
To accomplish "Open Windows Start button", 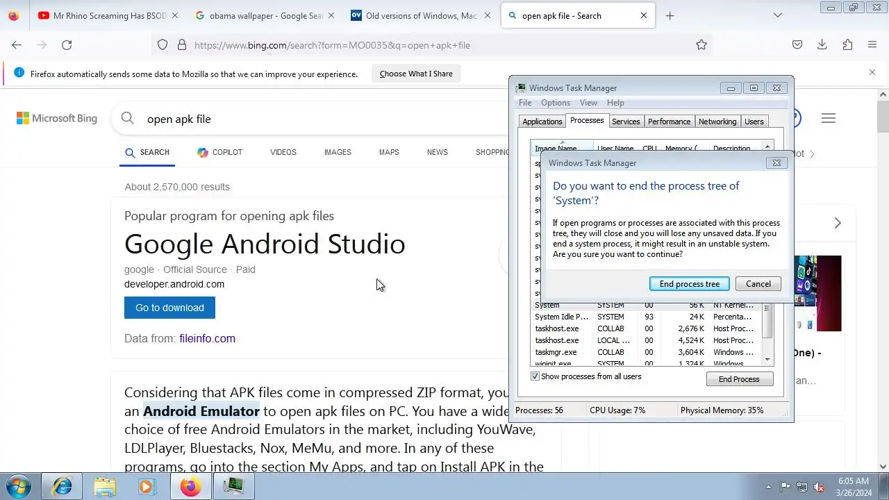I will [19, 487].
